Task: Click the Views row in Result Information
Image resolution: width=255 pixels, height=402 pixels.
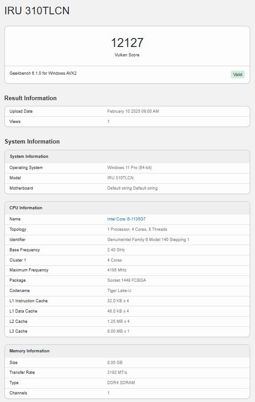Action: [127, 122]
